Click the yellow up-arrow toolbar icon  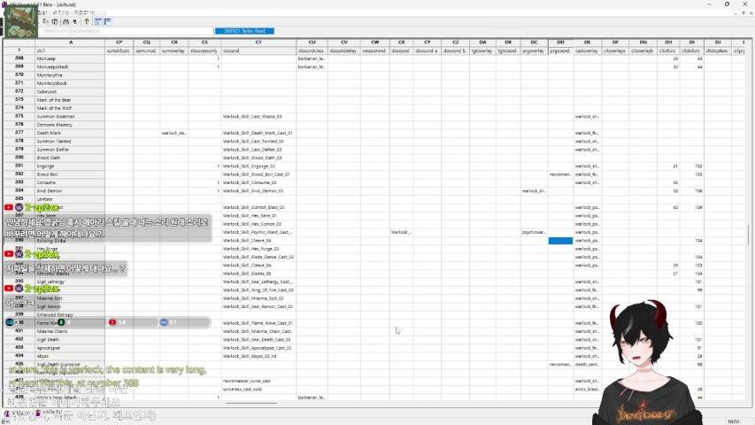(x=87, y=21)
